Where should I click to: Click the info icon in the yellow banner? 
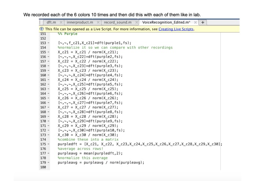pos(41,29)
